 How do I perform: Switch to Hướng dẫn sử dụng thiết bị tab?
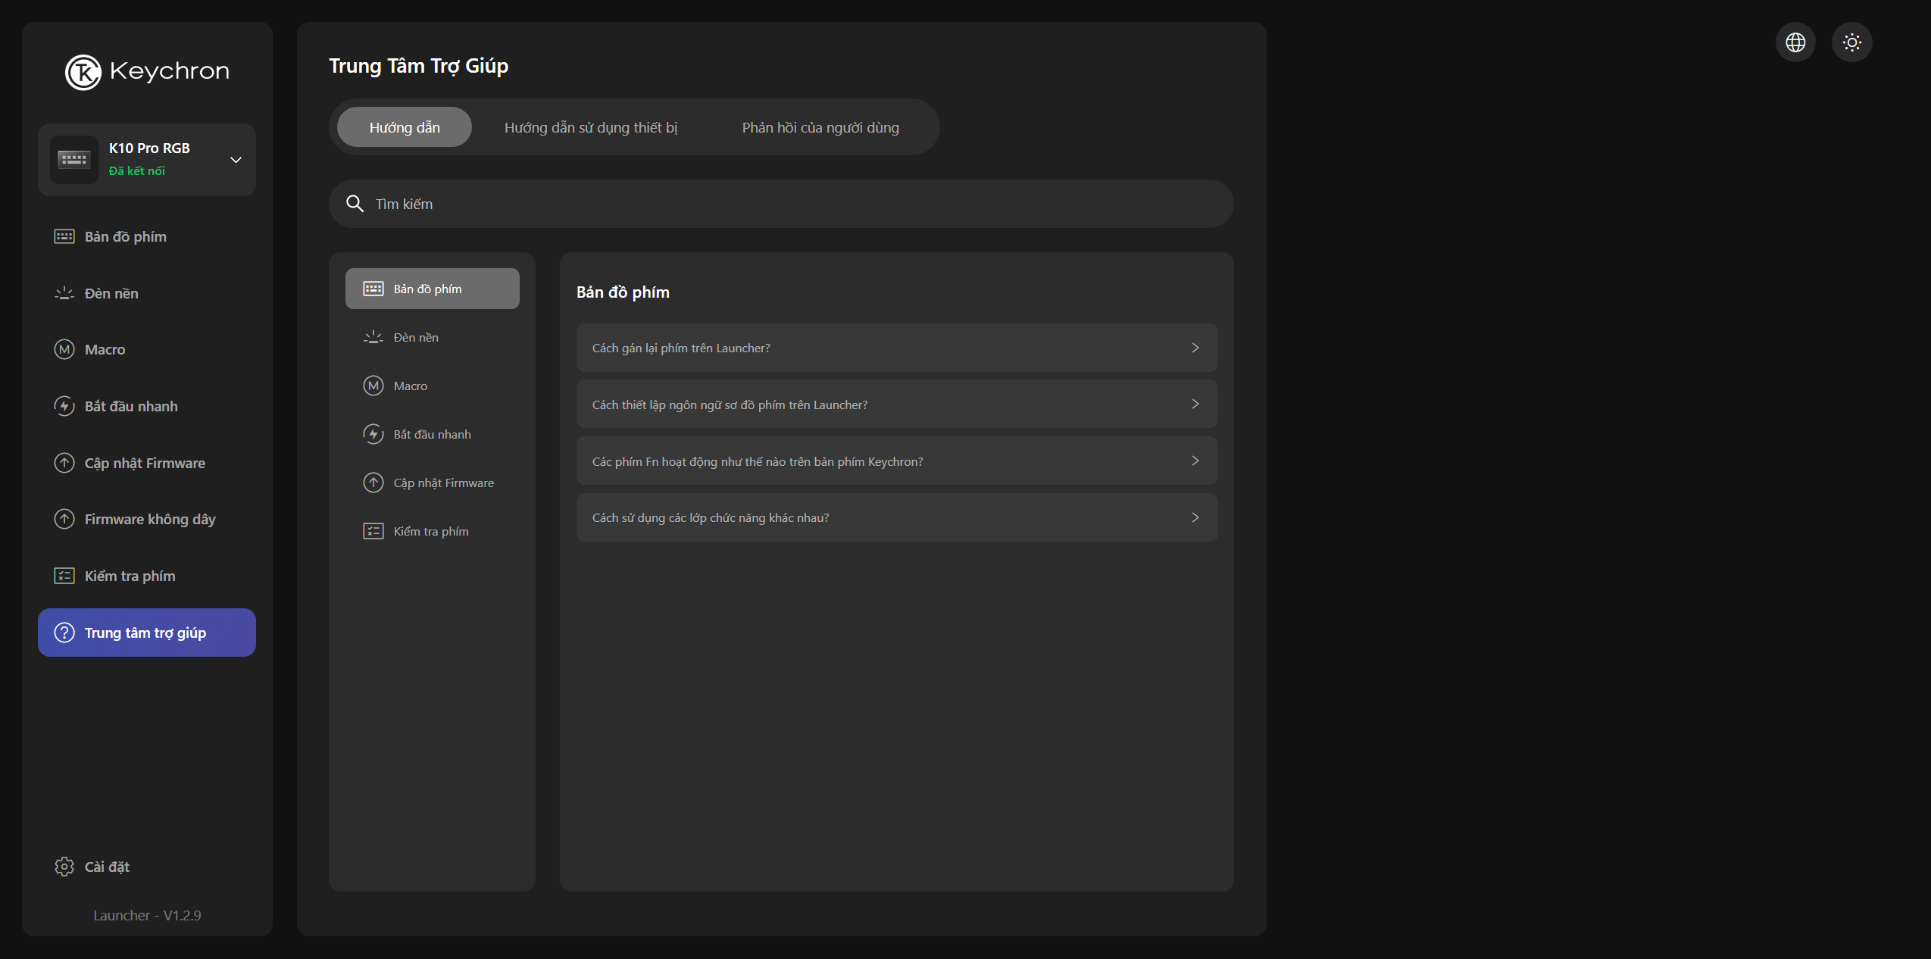590,127
